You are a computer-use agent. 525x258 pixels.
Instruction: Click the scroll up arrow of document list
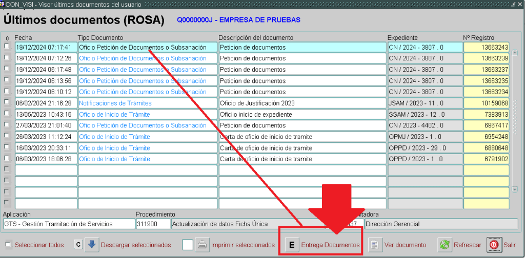[515, 52]
